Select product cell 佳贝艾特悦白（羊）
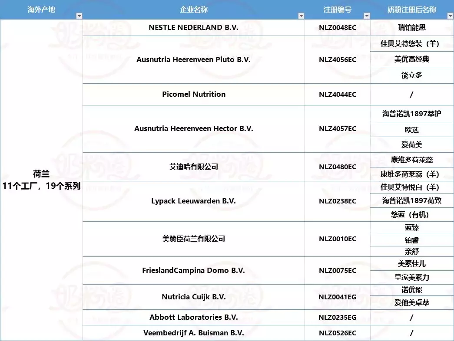Image resolution: width=454 pixels, height=341 pixels. [x=412, y=187]
